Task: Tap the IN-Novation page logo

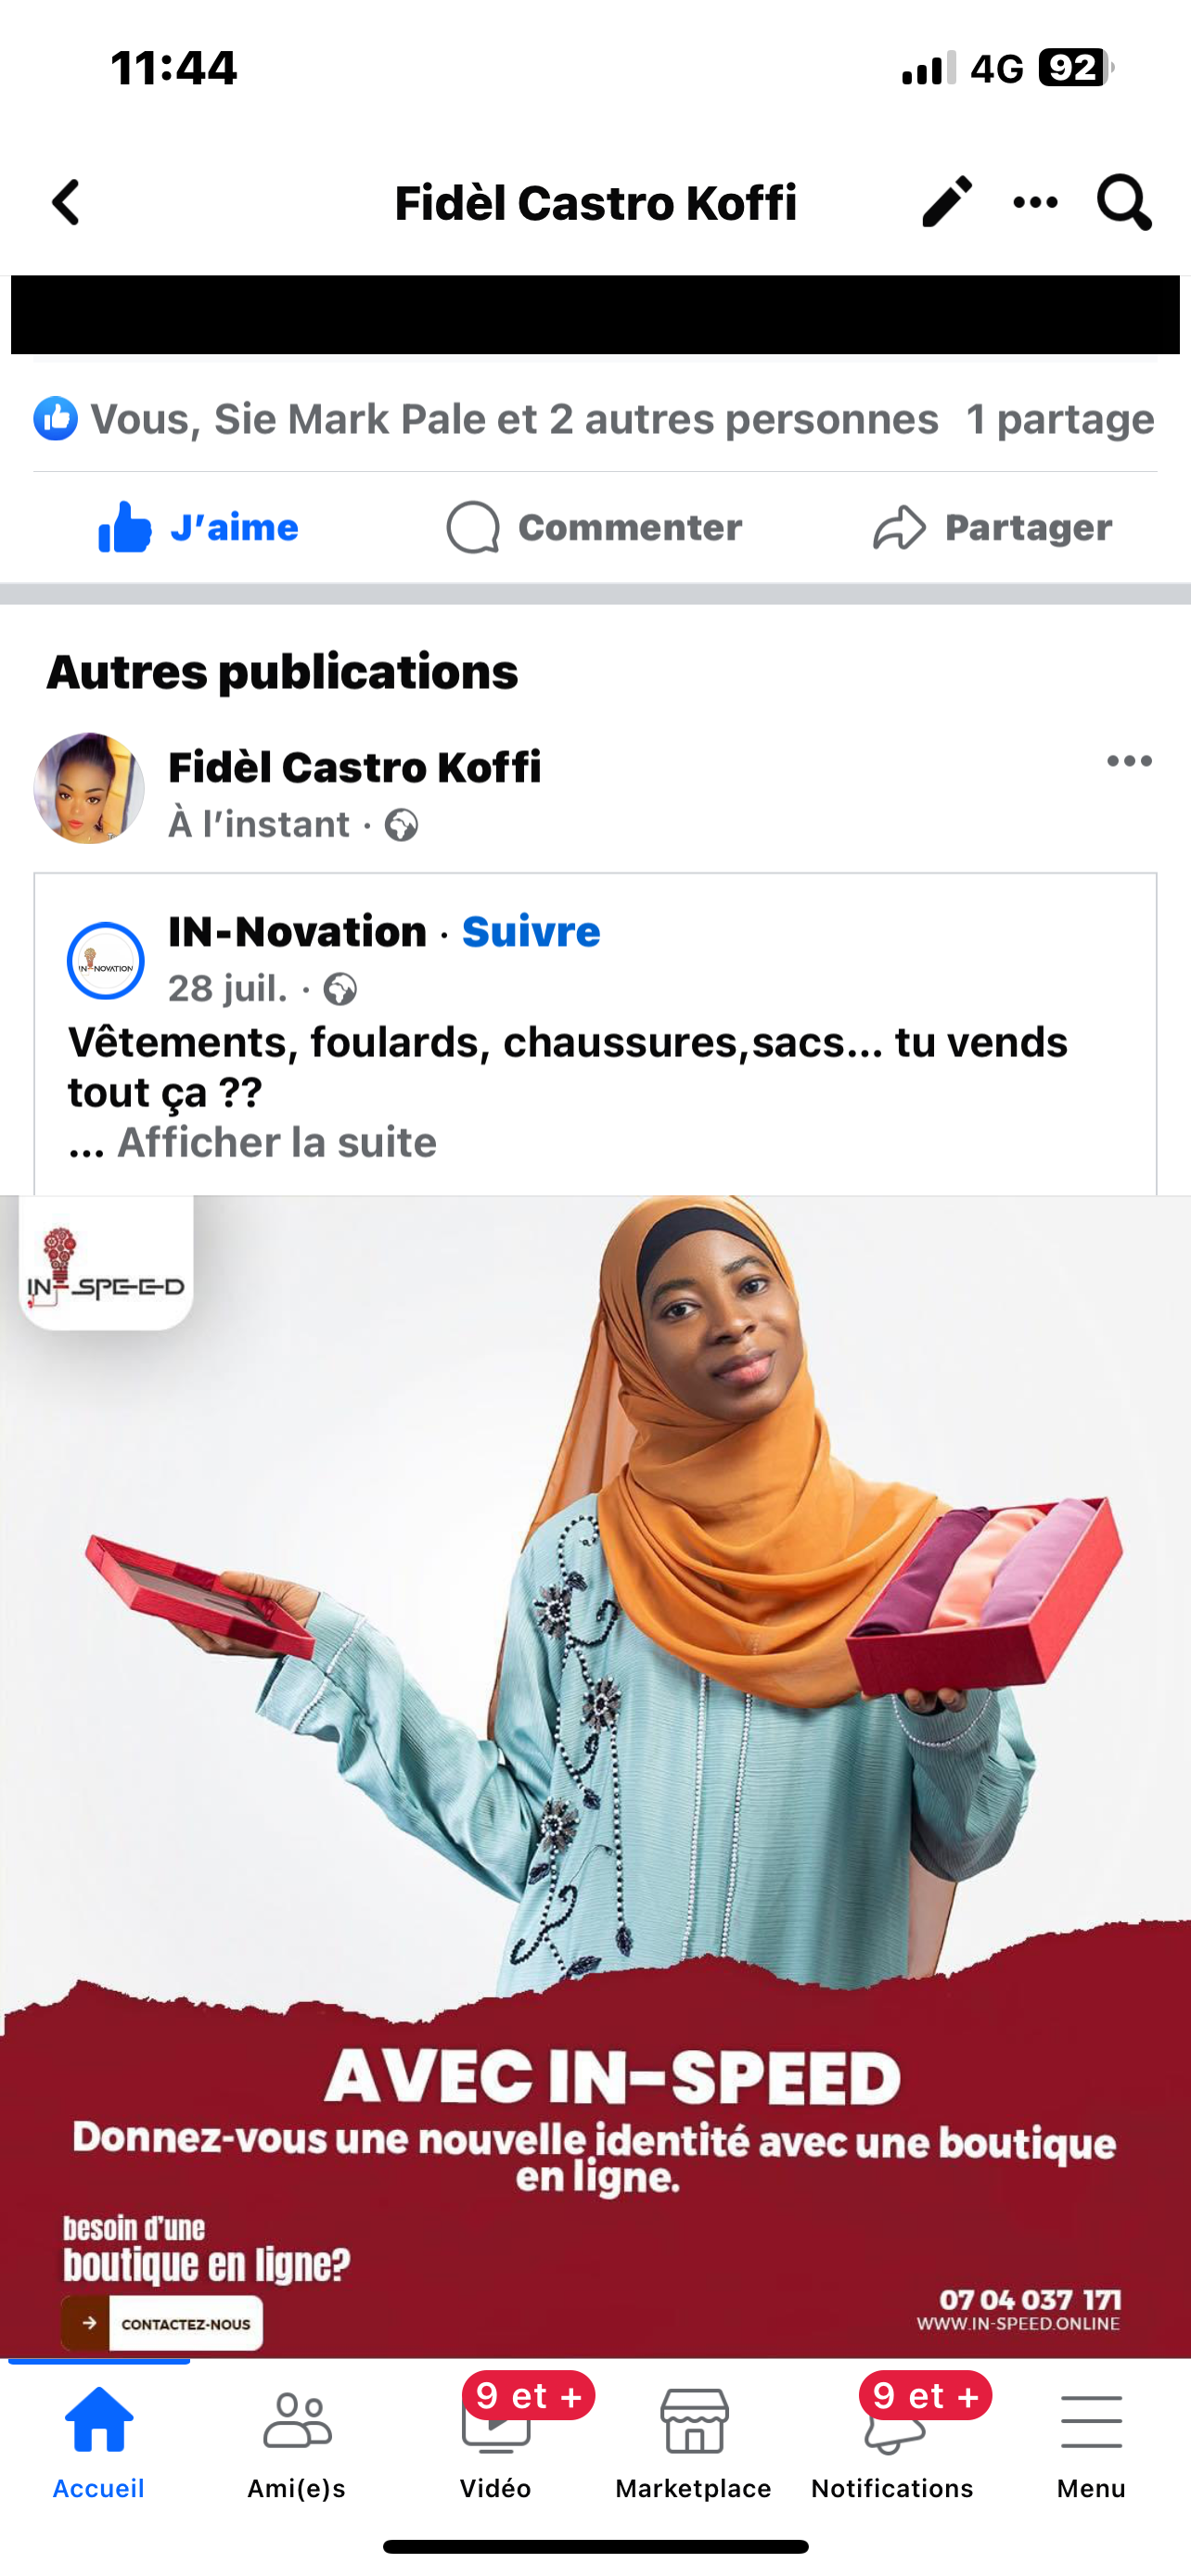Action: click(106, 960)
